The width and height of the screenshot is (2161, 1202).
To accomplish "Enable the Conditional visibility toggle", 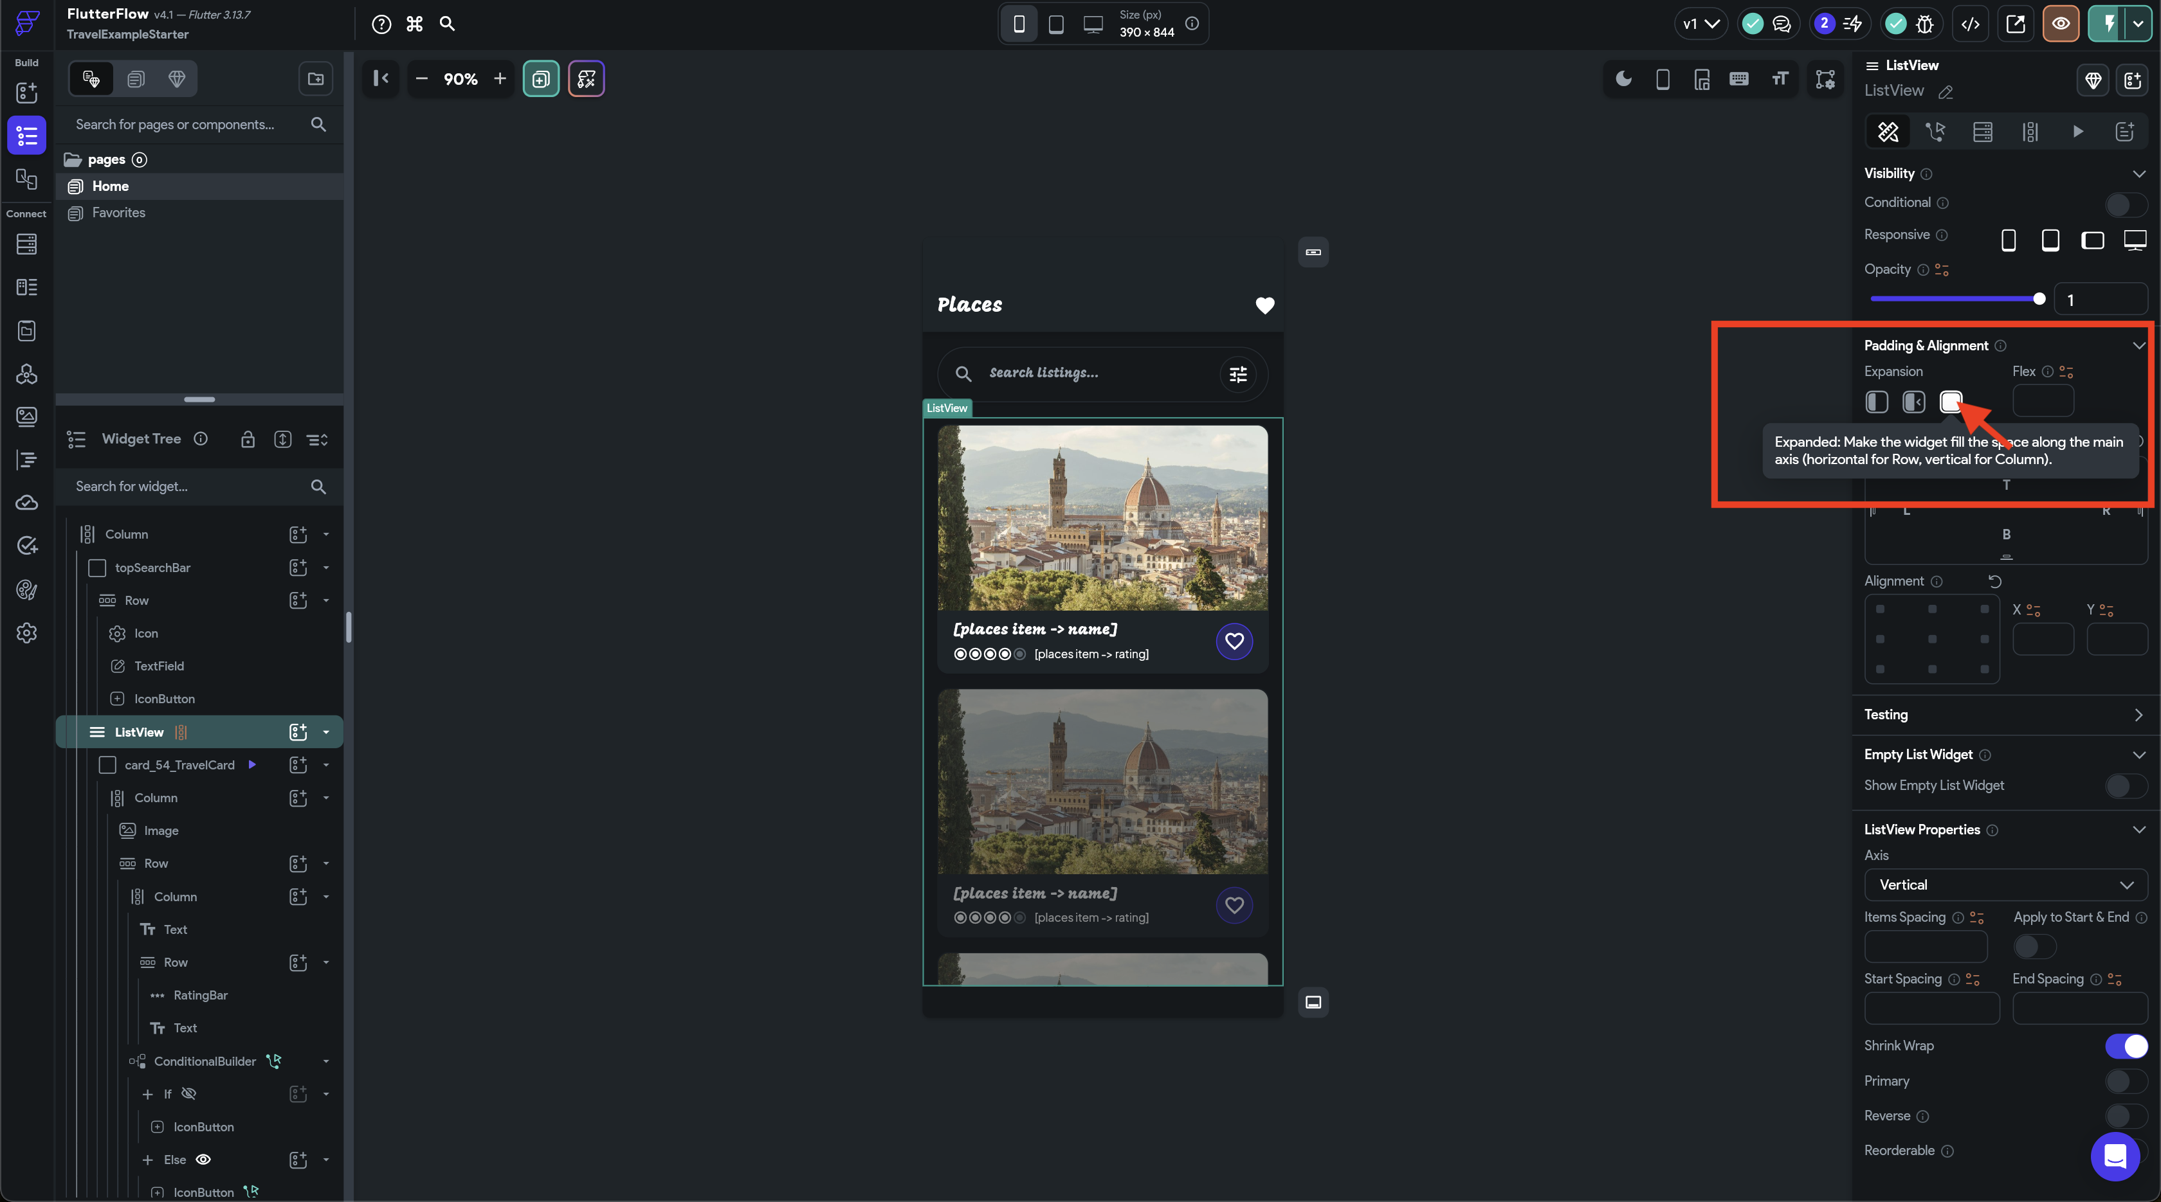I will pos(2126,203).
